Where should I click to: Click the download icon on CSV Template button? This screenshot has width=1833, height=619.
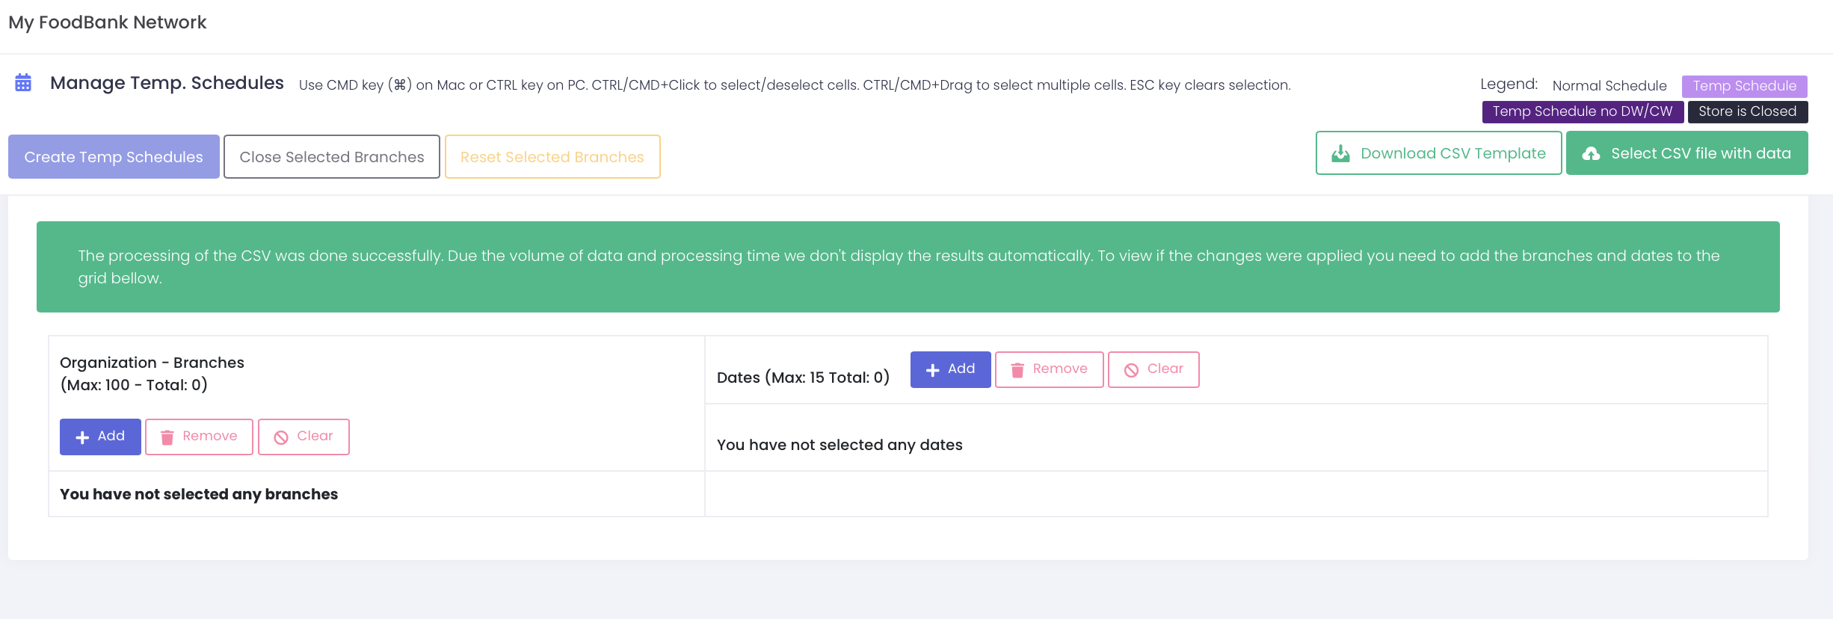pos(1340,153)
